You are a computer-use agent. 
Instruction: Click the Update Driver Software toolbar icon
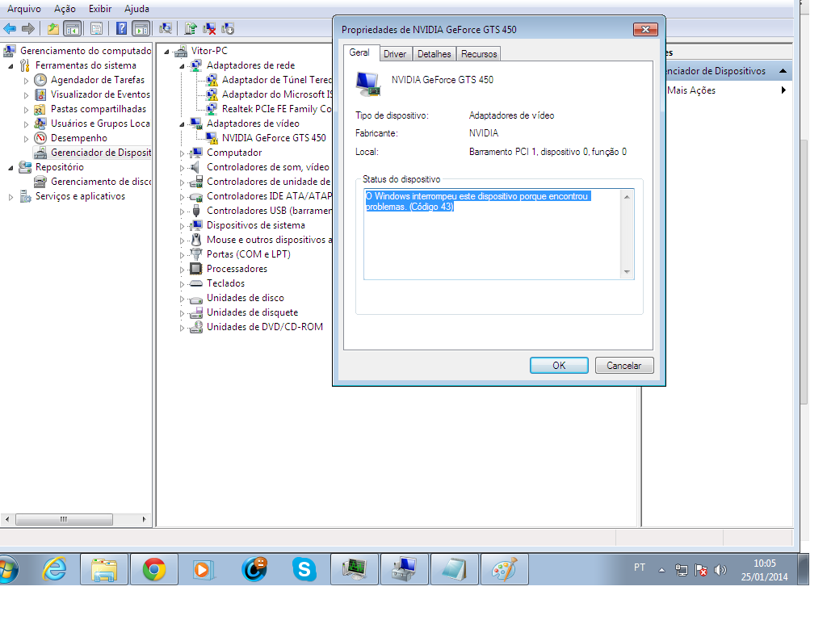(191, 28)
